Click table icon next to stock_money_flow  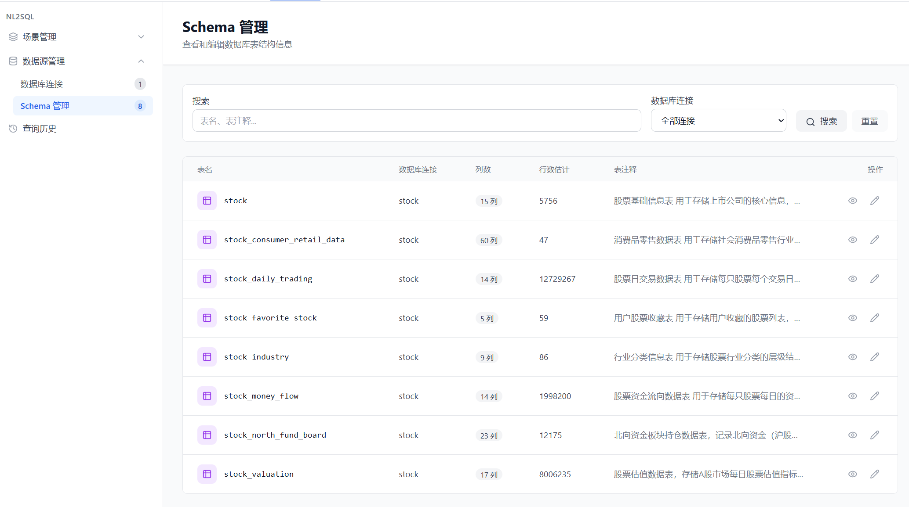click(x=207, y=396)
